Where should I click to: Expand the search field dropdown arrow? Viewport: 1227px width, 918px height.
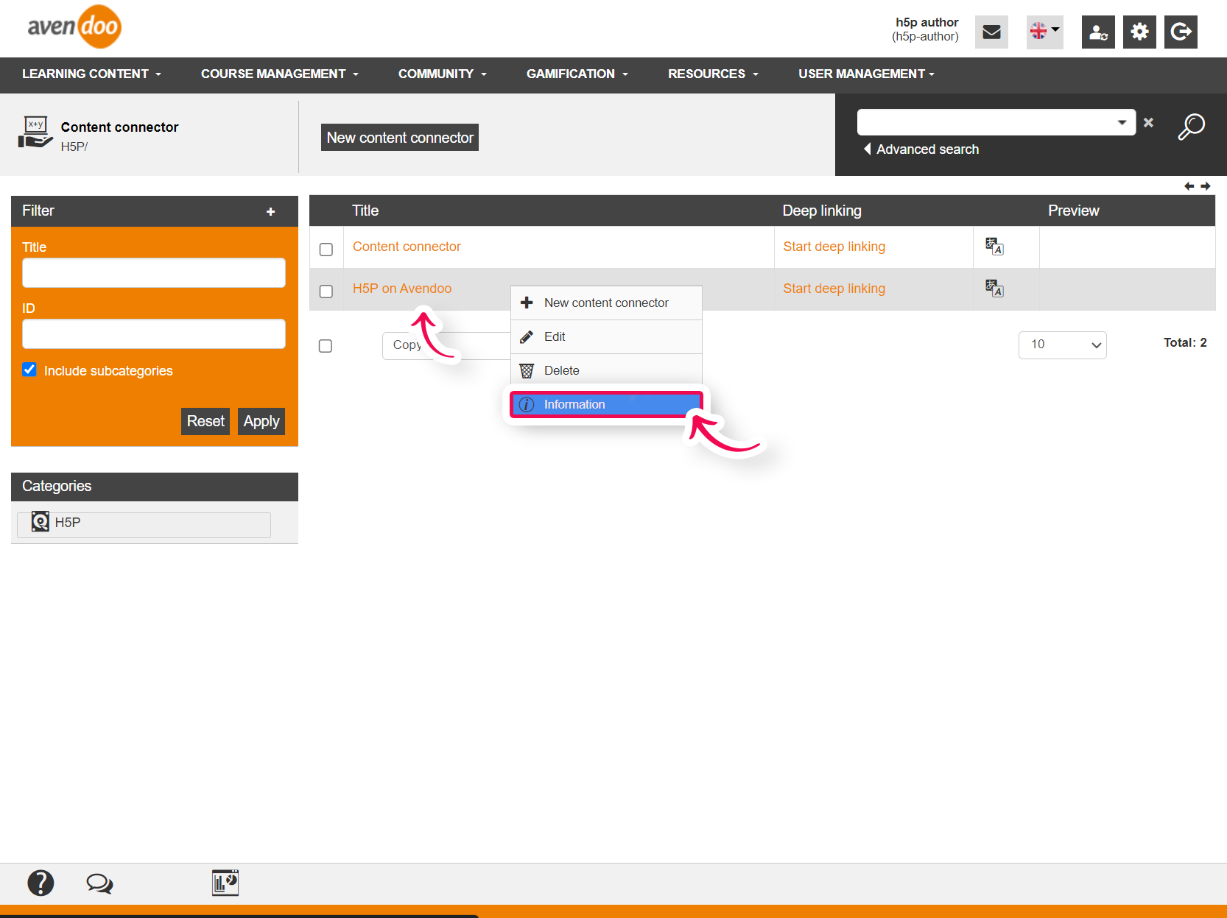tap(1122, 122)
